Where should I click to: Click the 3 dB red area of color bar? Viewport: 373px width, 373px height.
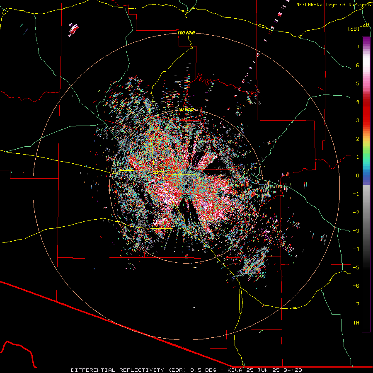click(366, 120)
